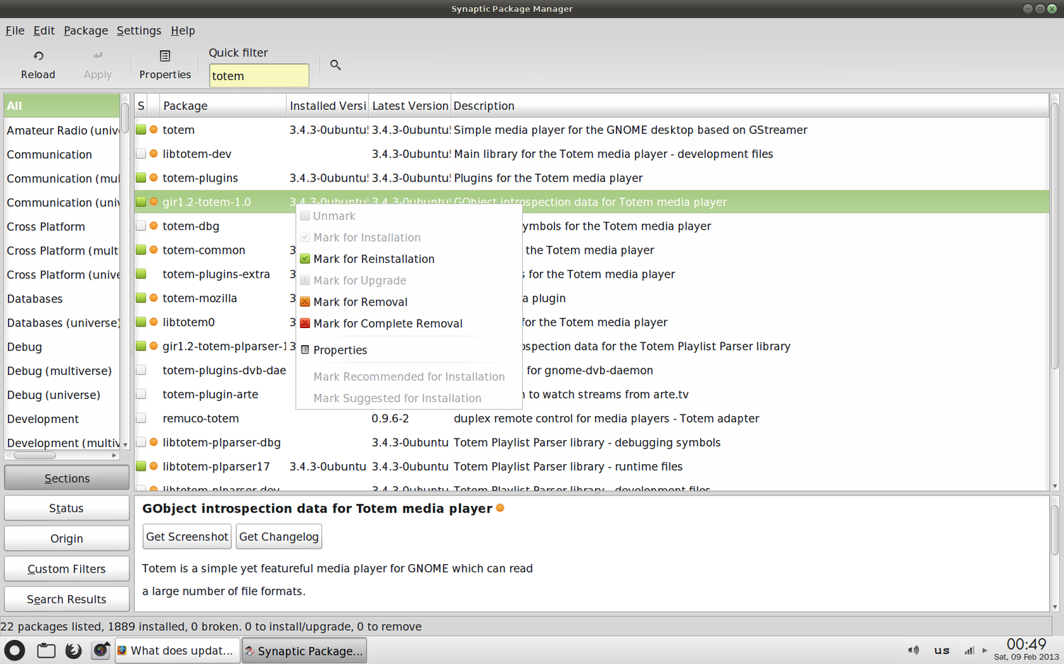
Task: Sort by Installed Version column header
Action: pos(327,106)
